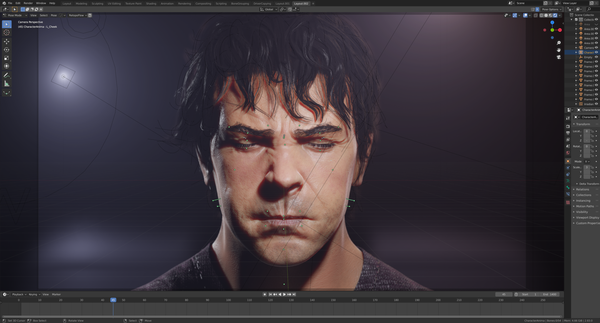
Task: Select the Measure tool
Action: (x=6, y=83)
